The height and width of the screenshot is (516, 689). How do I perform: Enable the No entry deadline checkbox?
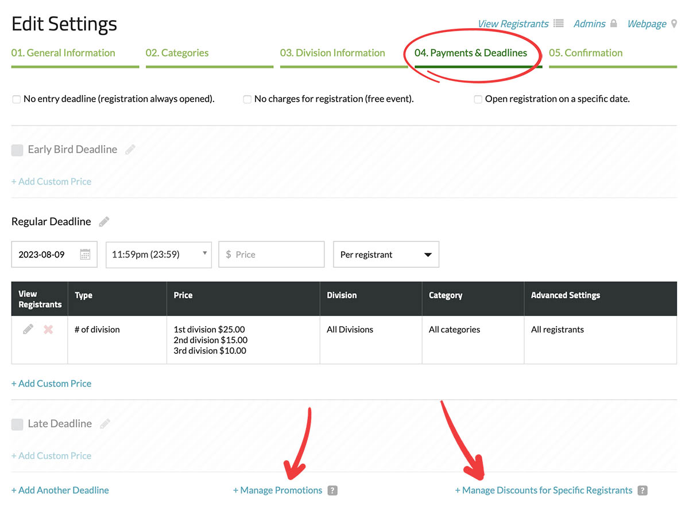(17, 100)
